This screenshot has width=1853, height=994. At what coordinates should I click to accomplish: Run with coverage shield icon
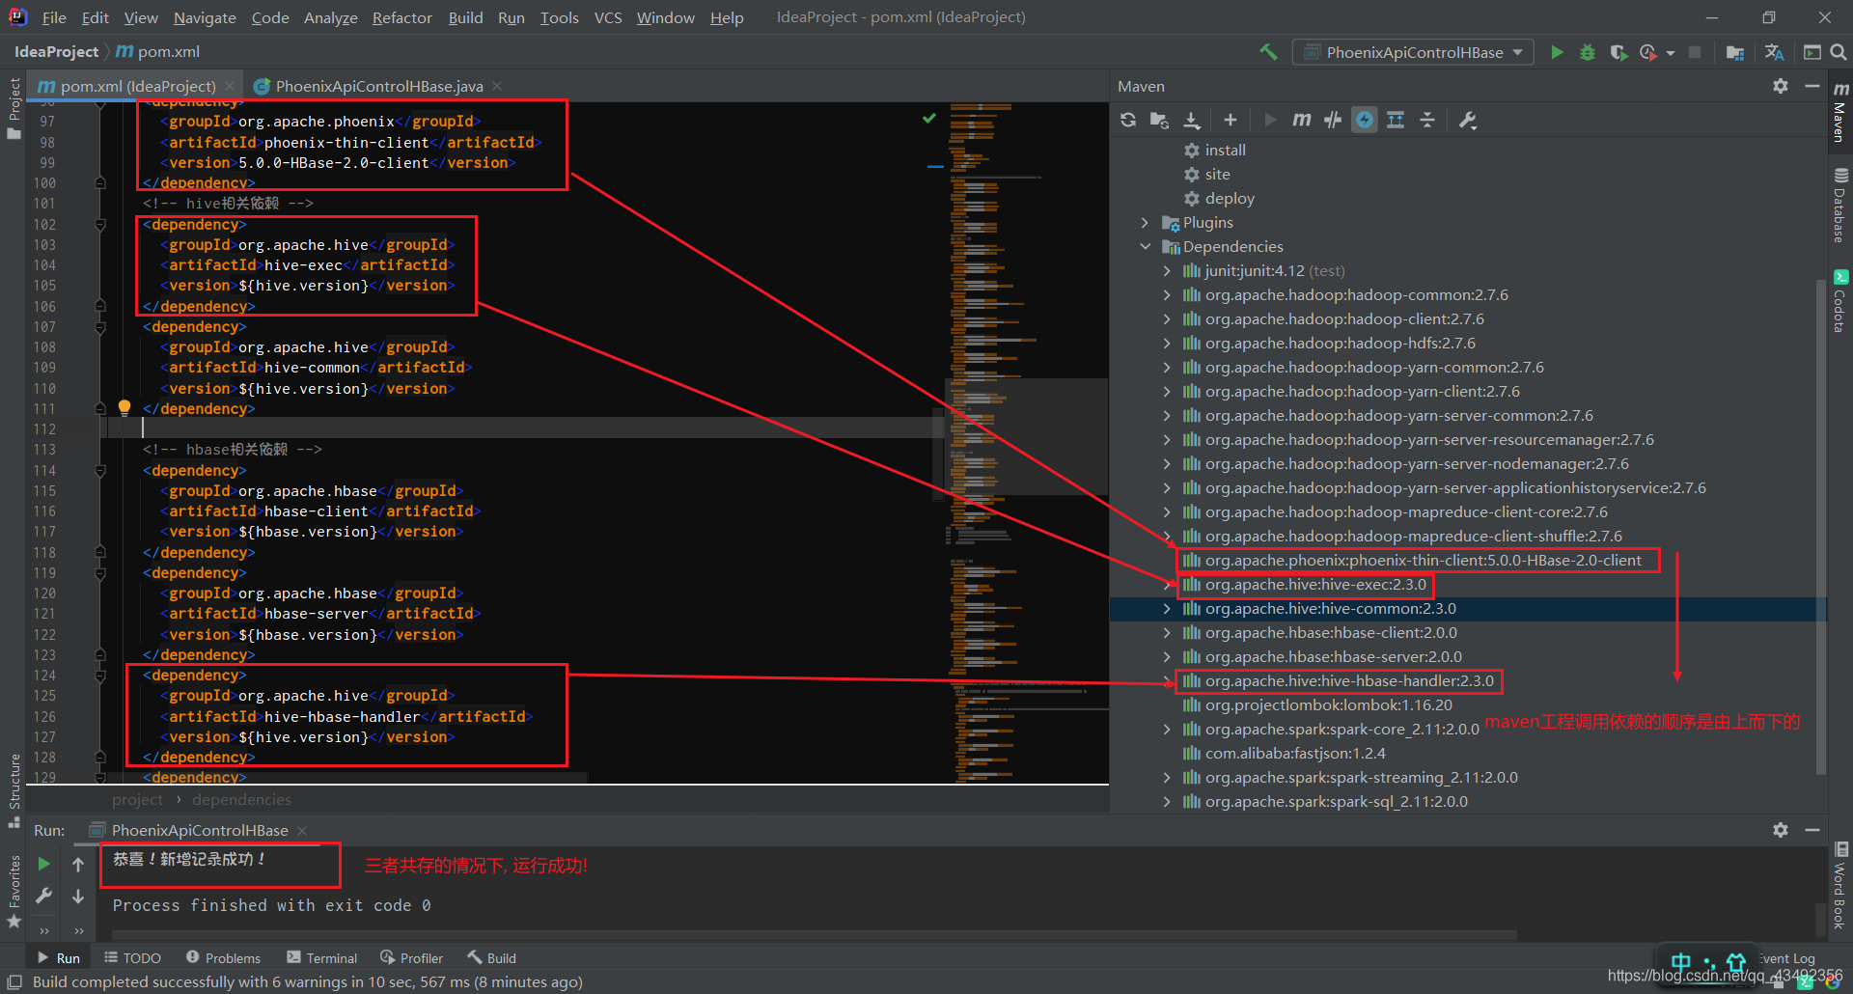1618,52
